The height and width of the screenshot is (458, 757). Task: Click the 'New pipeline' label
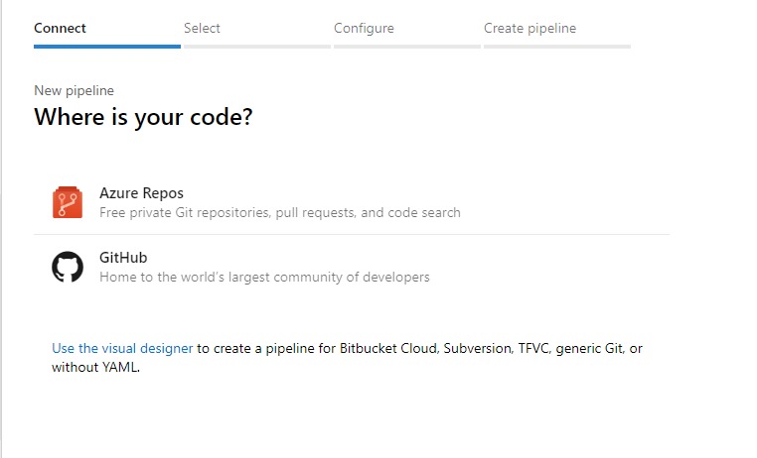coord(74,90)
